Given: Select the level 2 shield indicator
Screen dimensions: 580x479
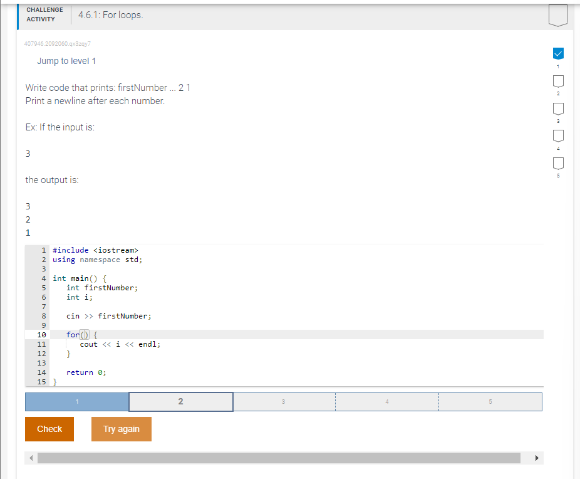Looking at the screenshot, I should point(557,82).
